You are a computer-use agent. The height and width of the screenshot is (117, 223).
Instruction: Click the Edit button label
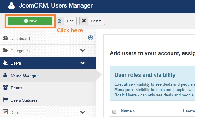[70, 21]
